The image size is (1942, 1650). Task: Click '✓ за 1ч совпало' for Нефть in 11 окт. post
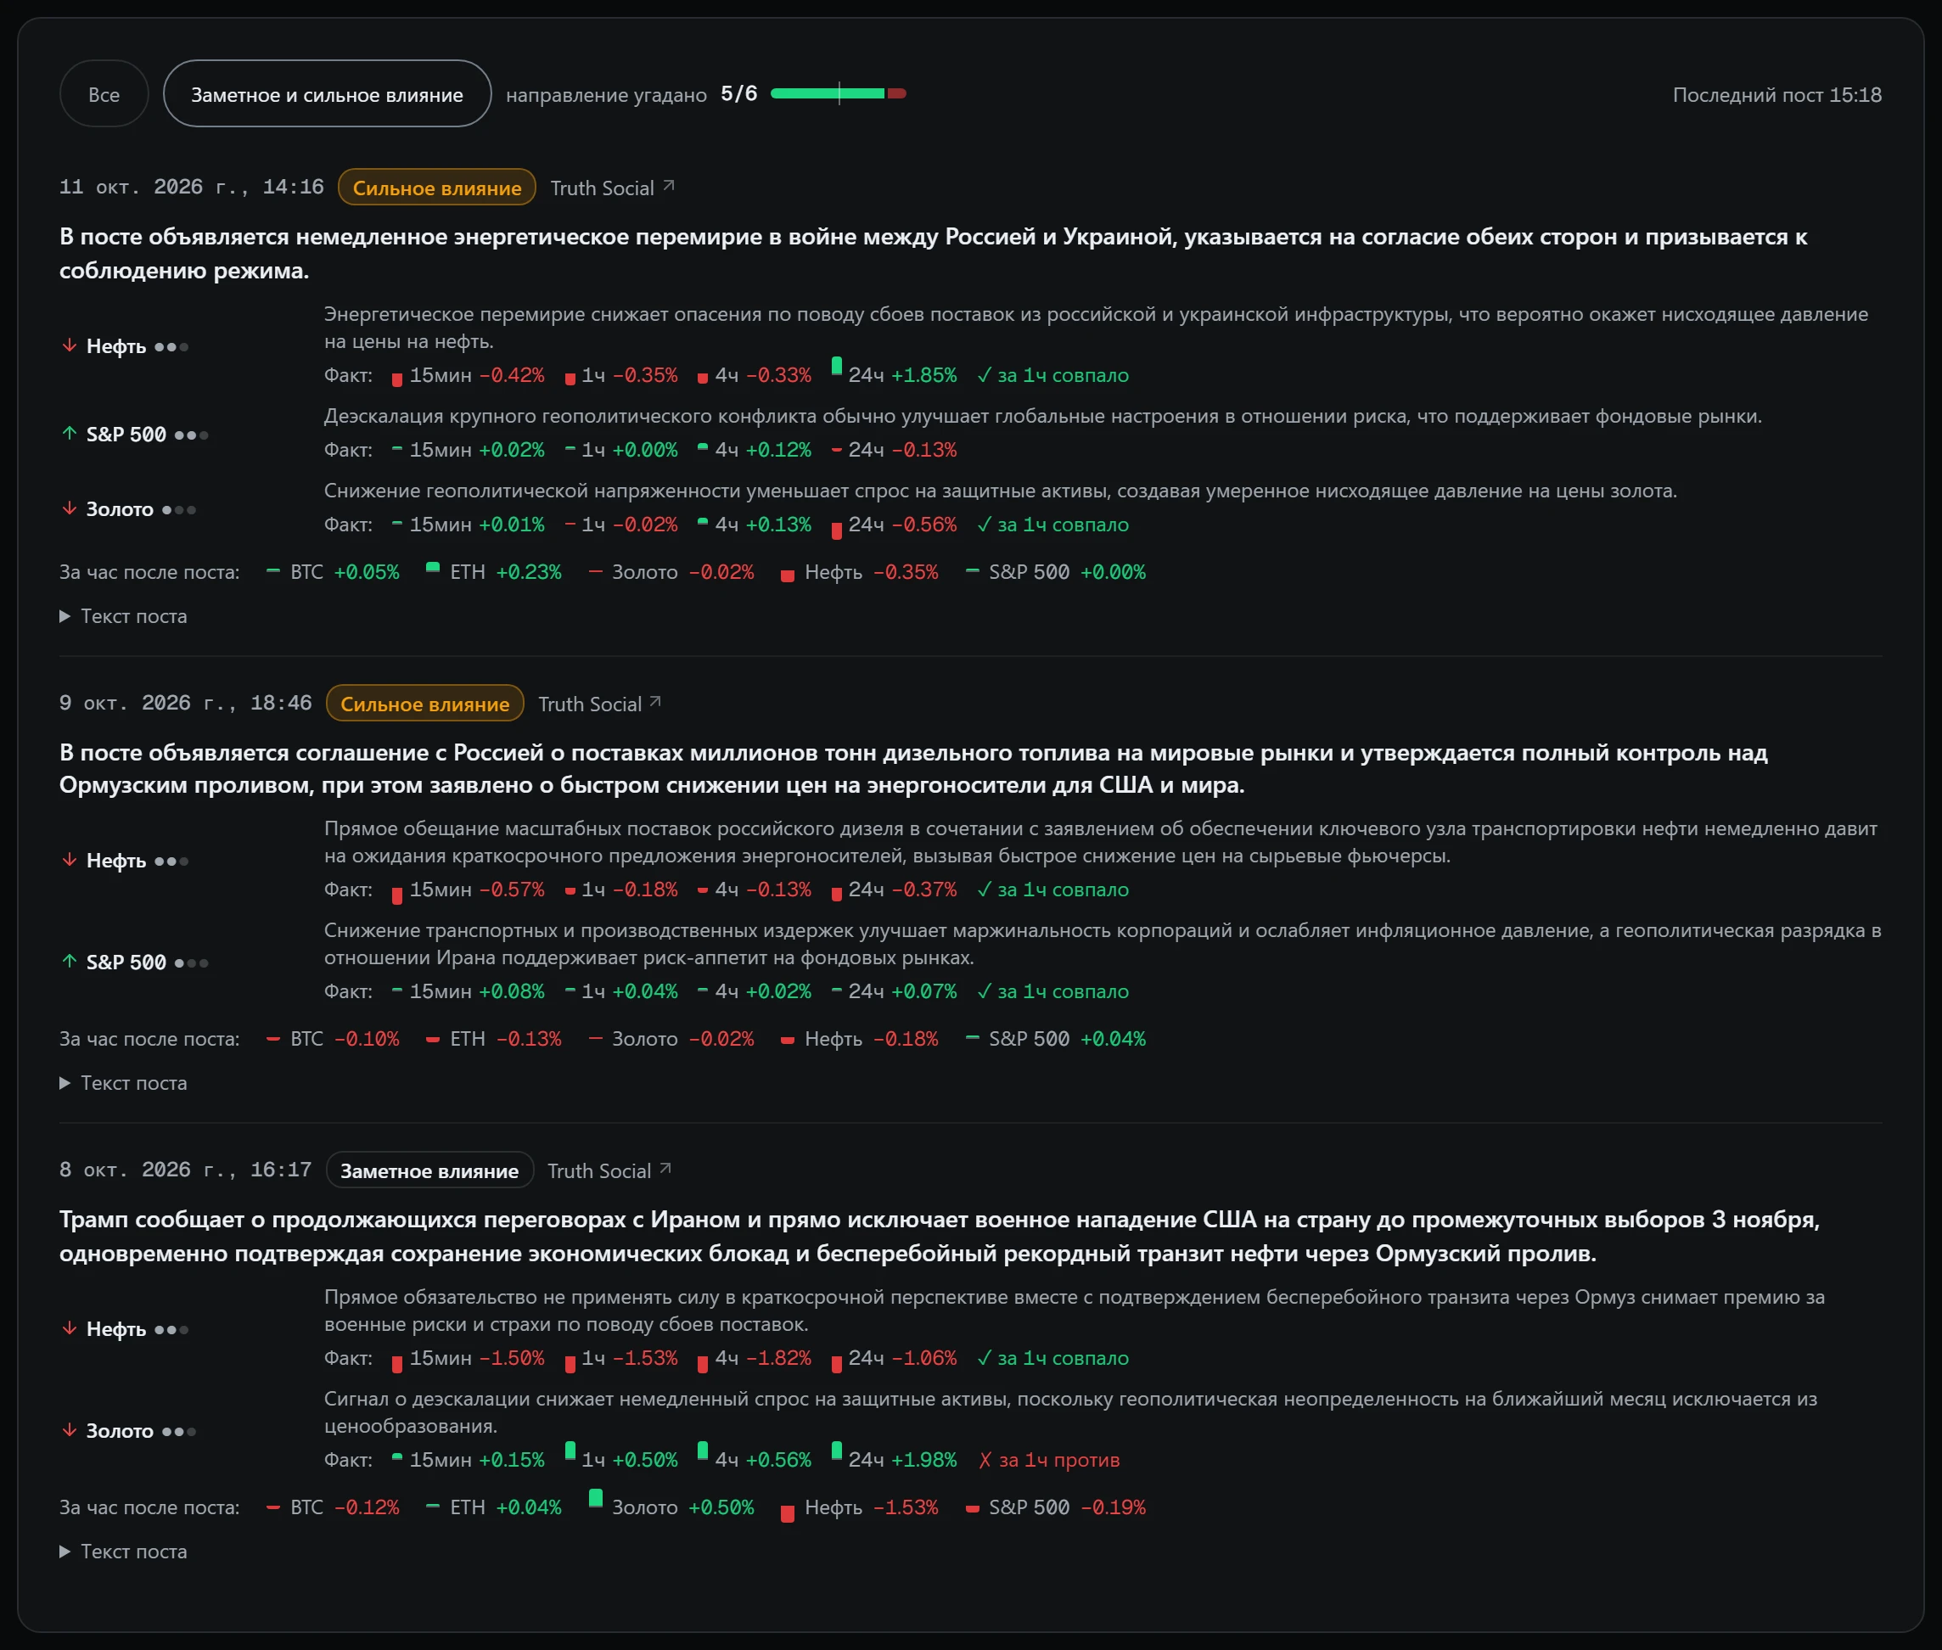click(x=1052, y=375)
